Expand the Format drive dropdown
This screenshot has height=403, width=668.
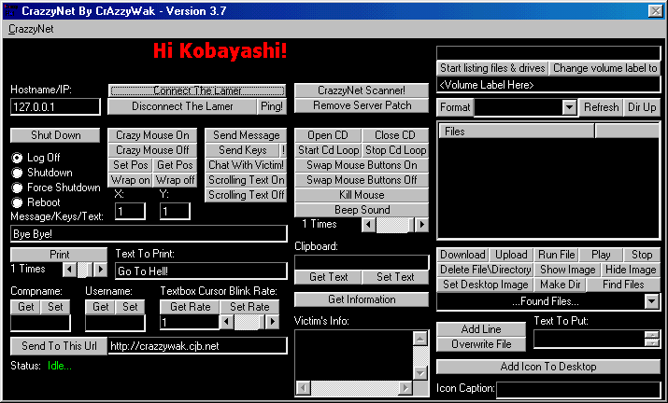click(570, 108)
